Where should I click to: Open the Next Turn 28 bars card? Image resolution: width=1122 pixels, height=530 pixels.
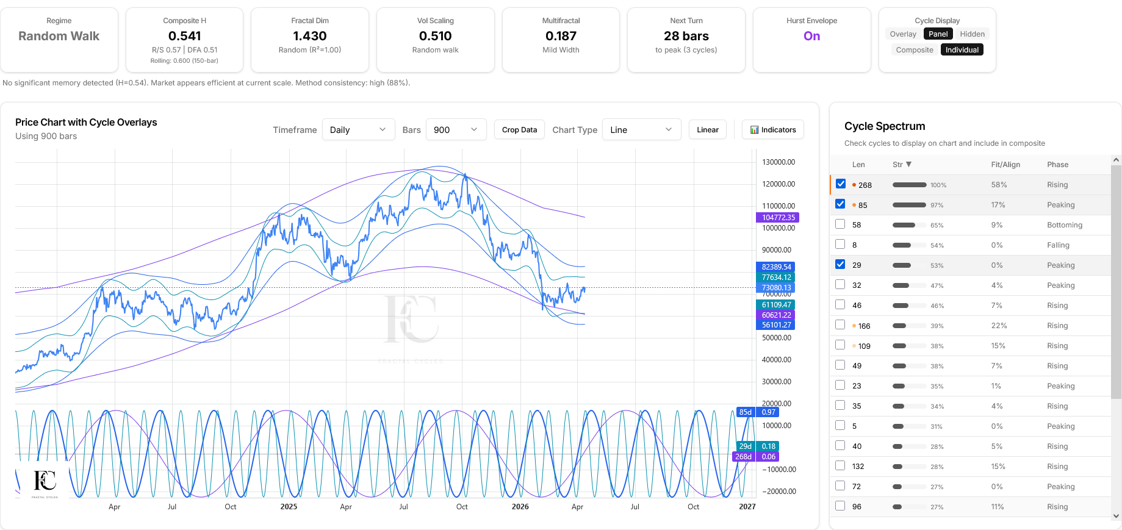click(x=686, y=40)
